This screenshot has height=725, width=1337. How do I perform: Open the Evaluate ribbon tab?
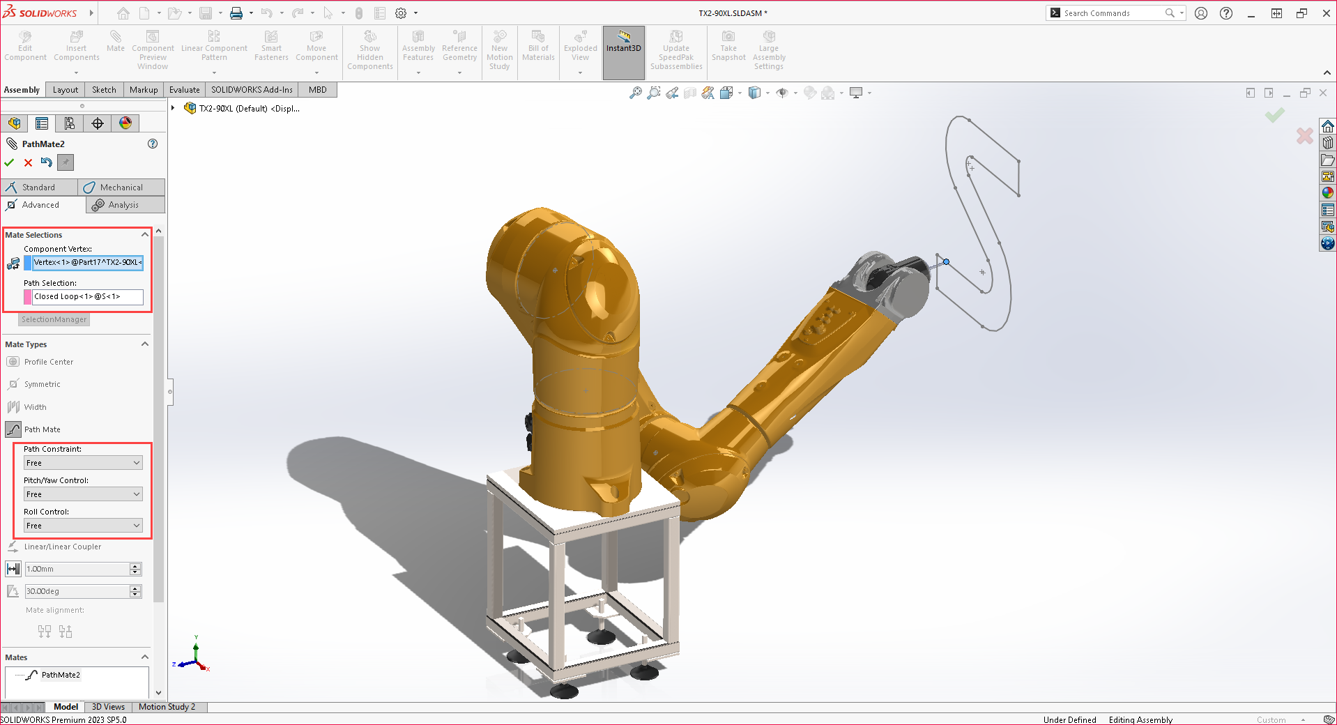click(x=184, y=89)
